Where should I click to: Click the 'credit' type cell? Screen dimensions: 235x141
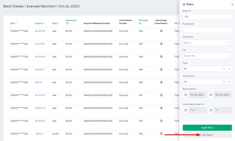pos(55,134)
